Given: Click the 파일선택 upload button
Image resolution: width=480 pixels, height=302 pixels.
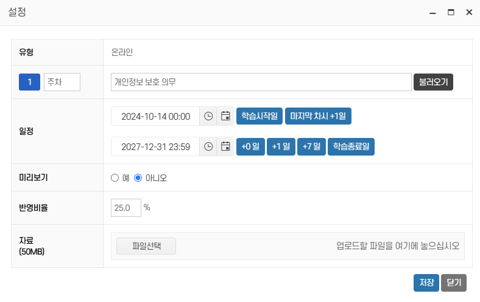Looking at the screenshot, I should pos(146,246).
